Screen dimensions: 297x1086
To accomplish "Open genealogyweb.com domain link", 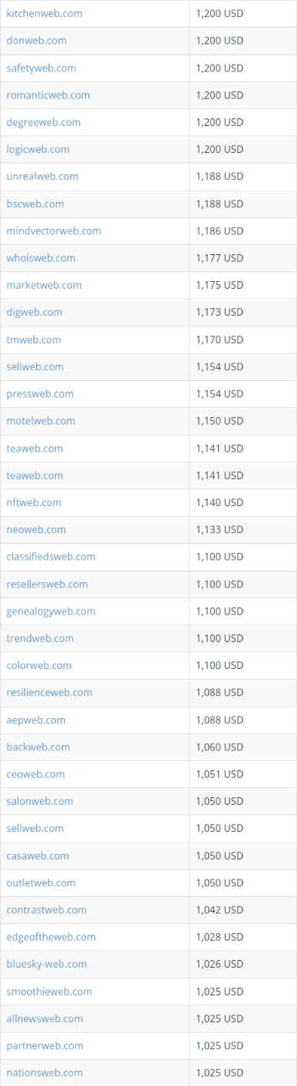I will pyautogui.click(x=51, y=611).
